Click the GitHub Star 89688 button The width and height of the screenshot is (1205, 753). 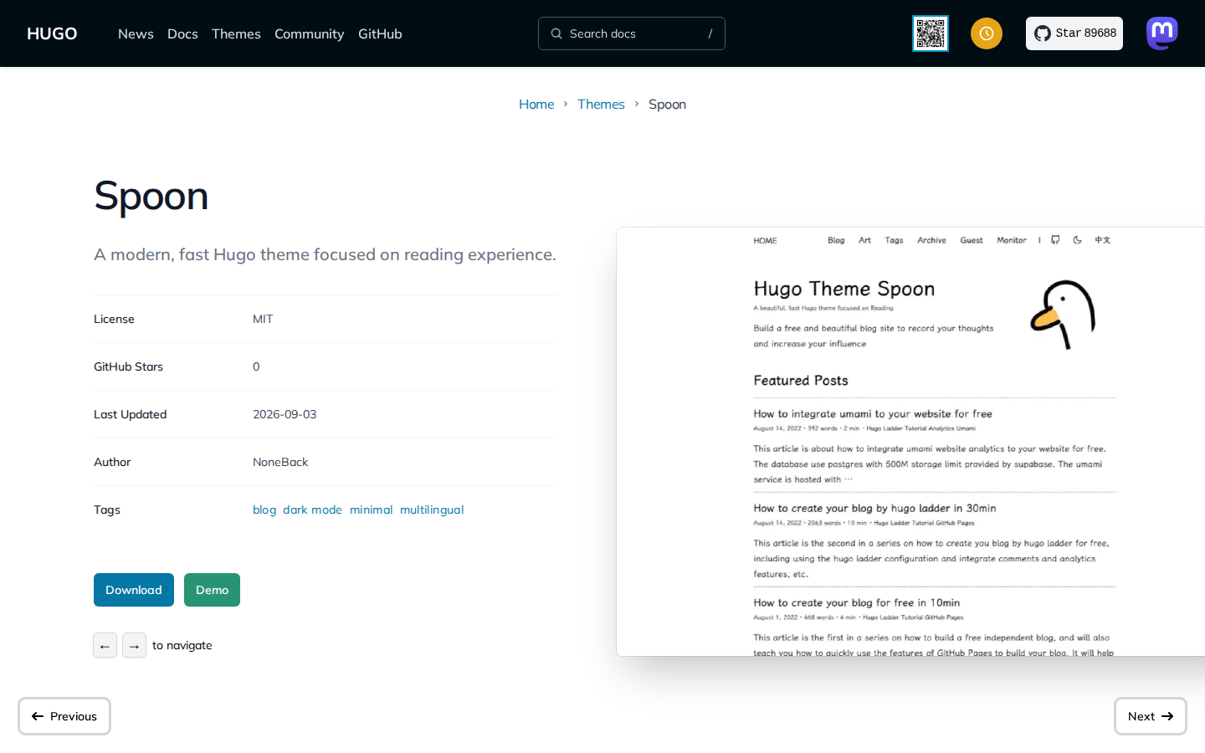[x=1074, y=33]
